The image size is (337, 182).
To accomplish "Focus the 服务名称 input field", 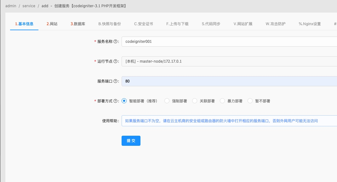I will point(229,42).
